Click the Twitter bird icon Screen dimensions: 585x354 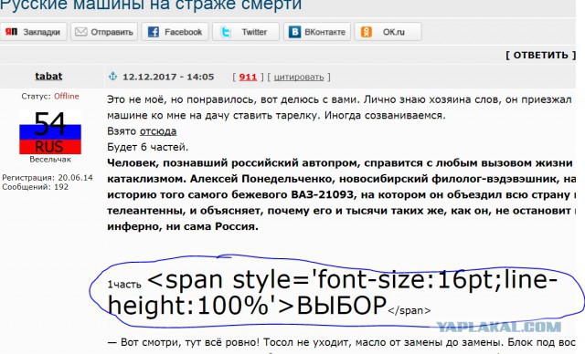coord(226,32)
